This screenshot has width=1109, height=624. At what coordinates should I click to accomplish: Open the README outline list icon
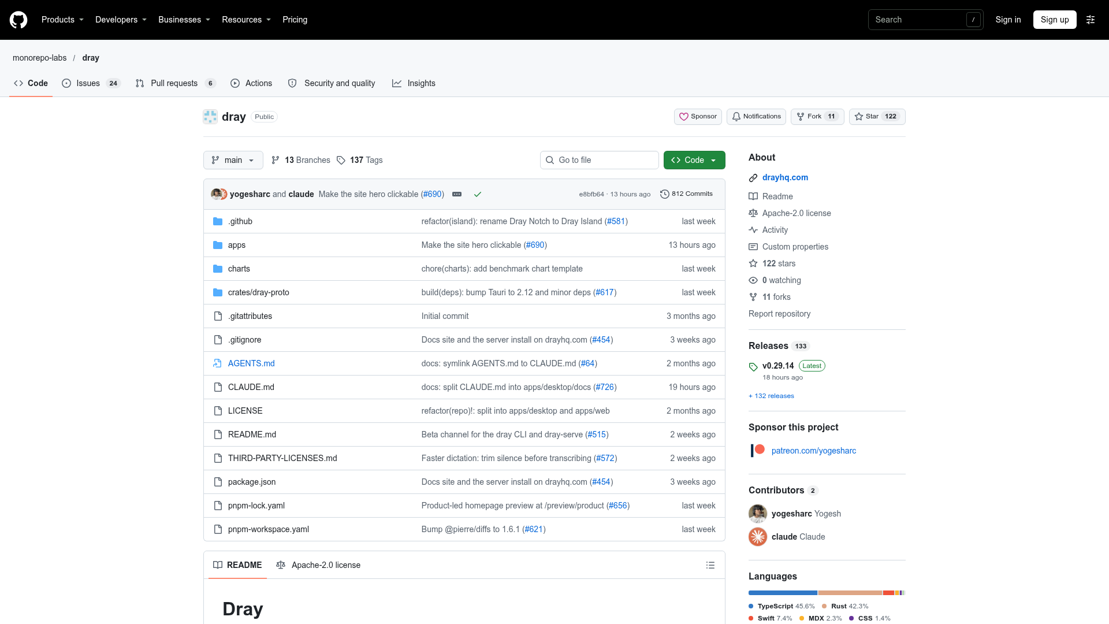point(710,565)
